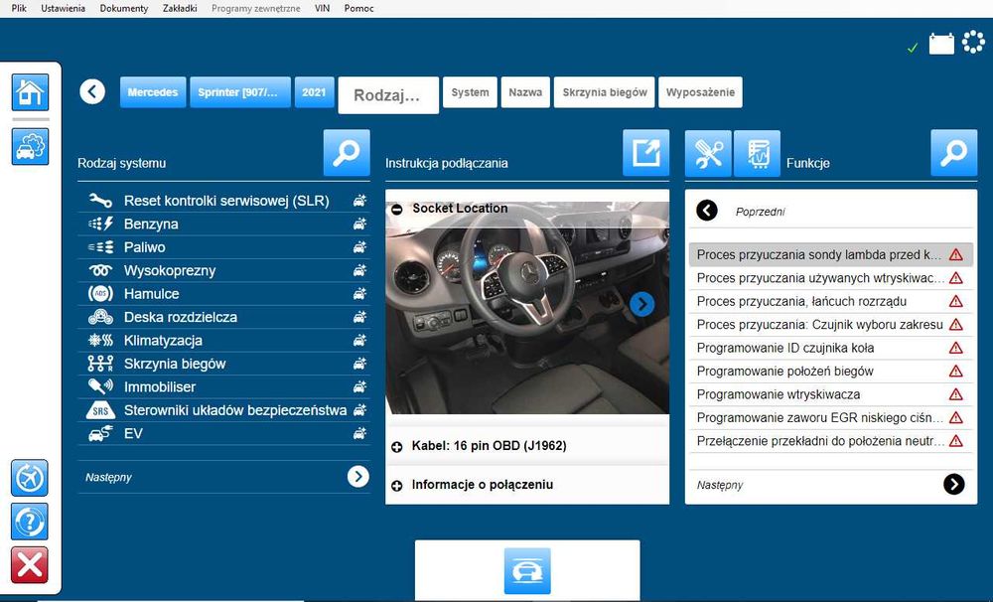Select Programowanie zaworu EGR niskiego ciśnienia
993x602 pixels.
pos(831,417)
